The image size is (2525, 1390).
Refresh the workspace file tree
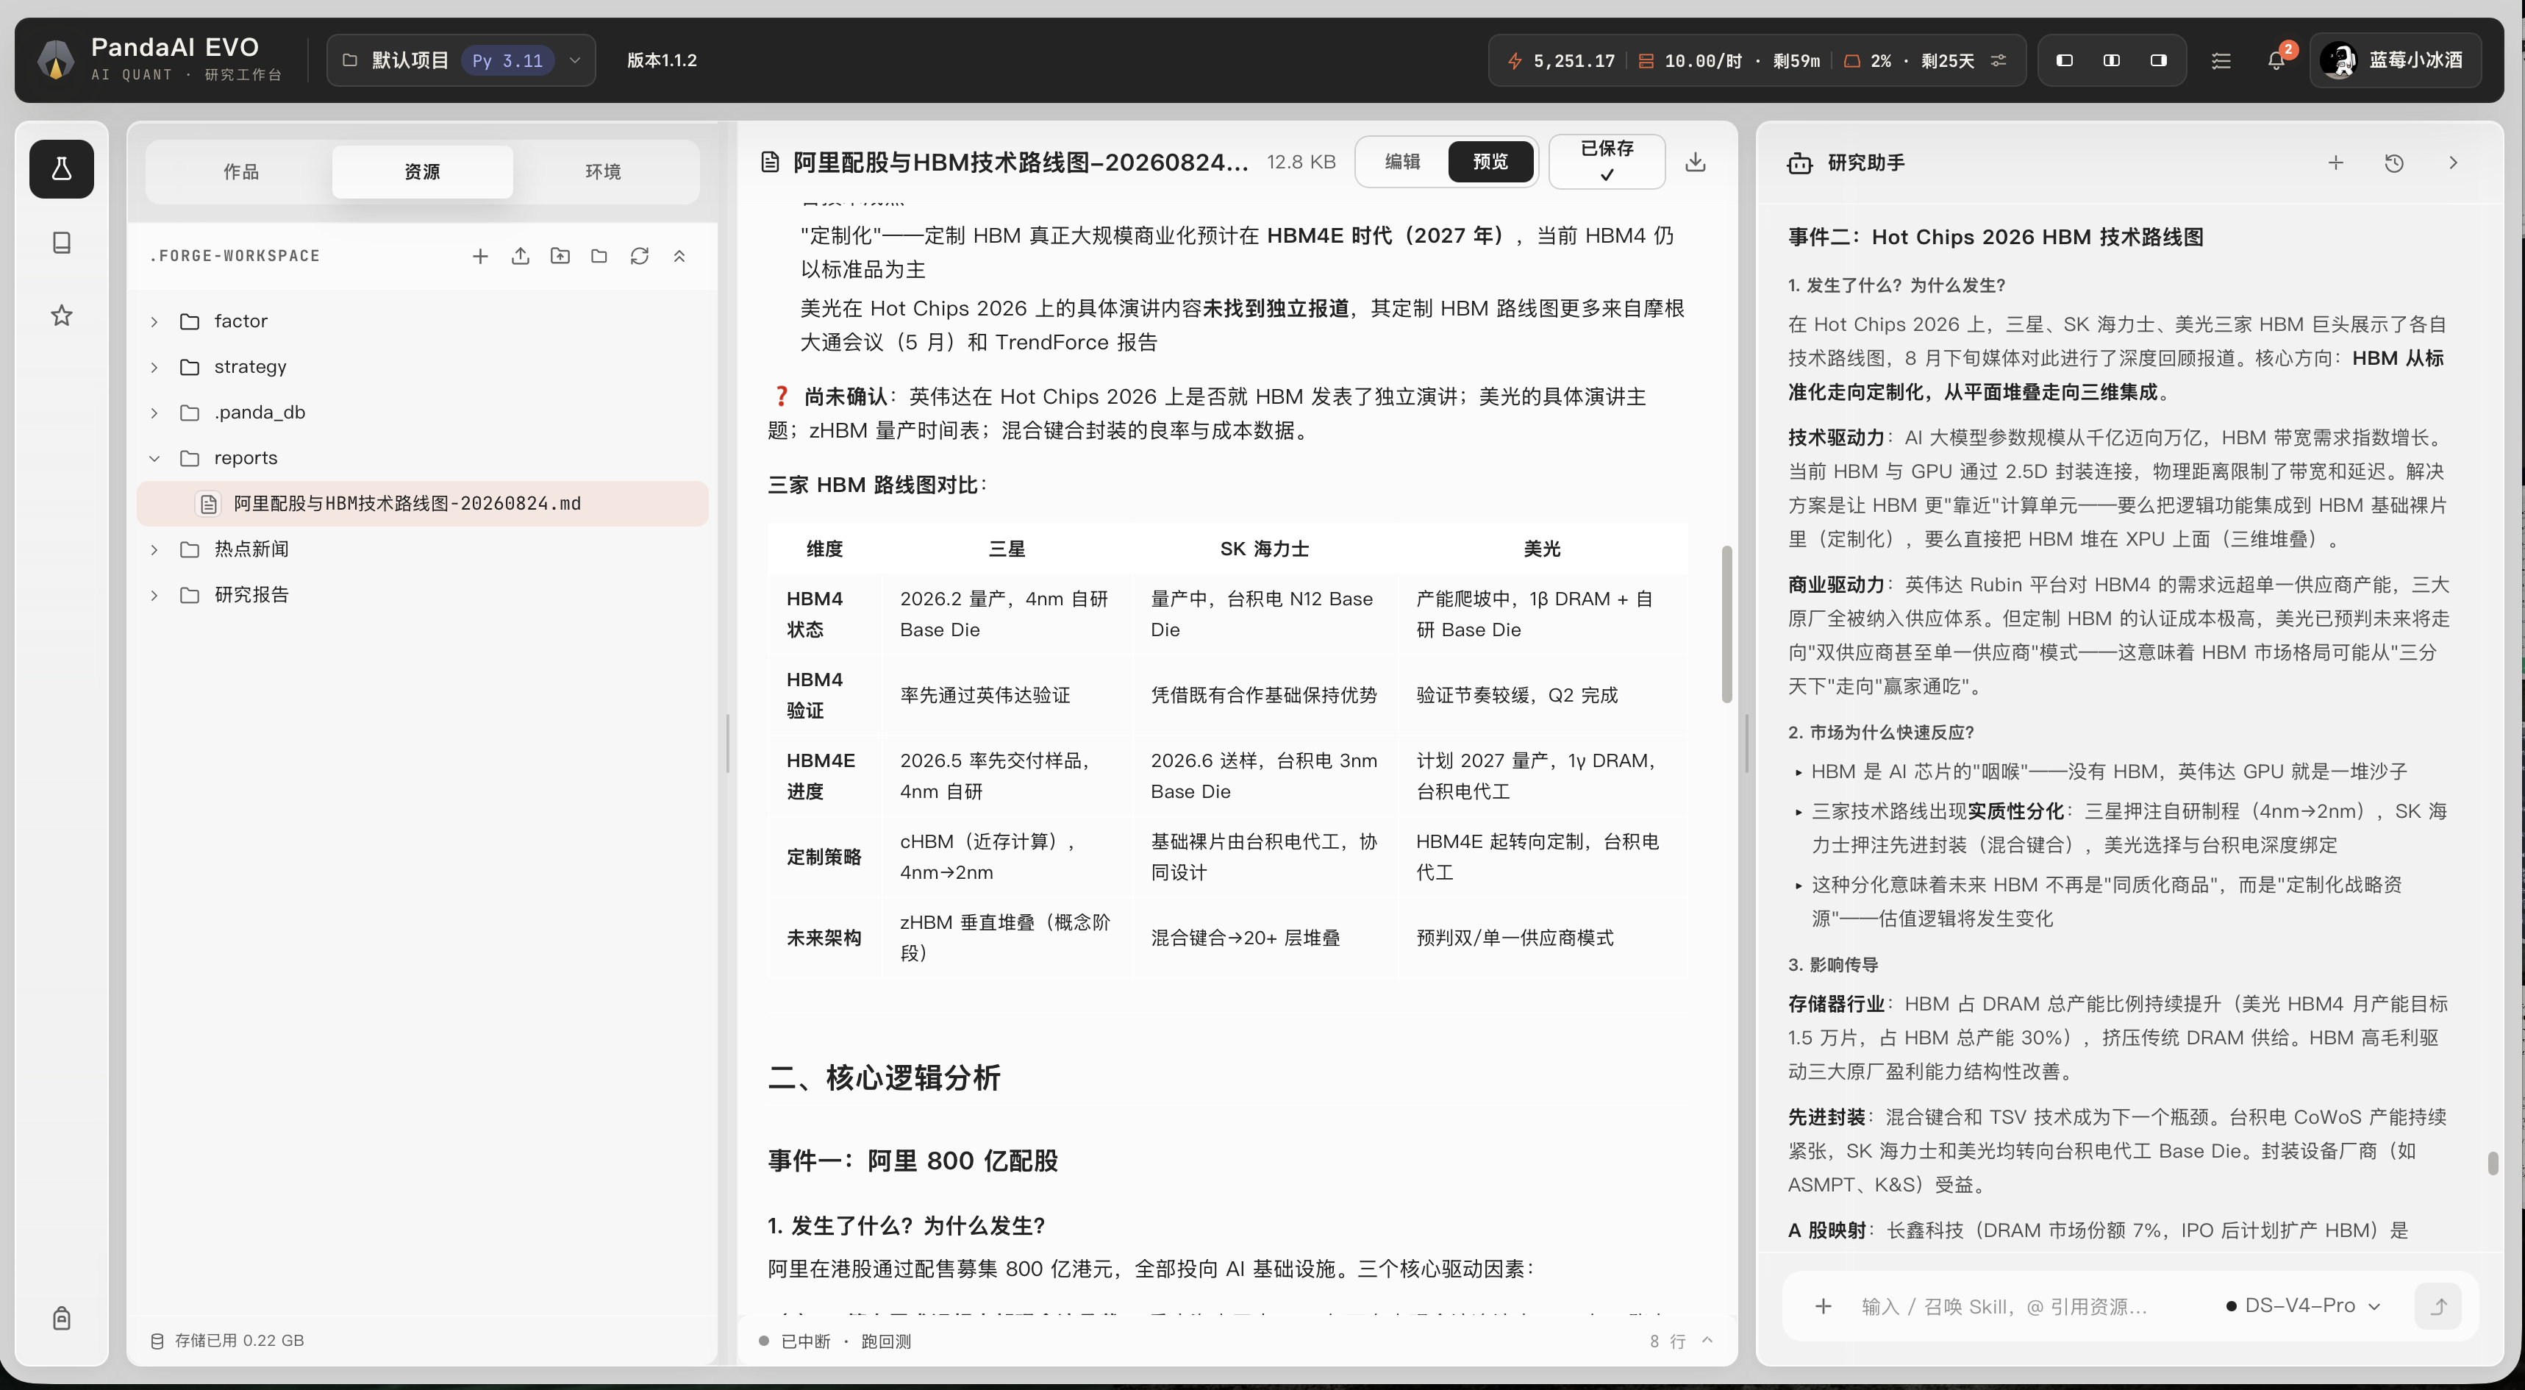click(639, 256)
